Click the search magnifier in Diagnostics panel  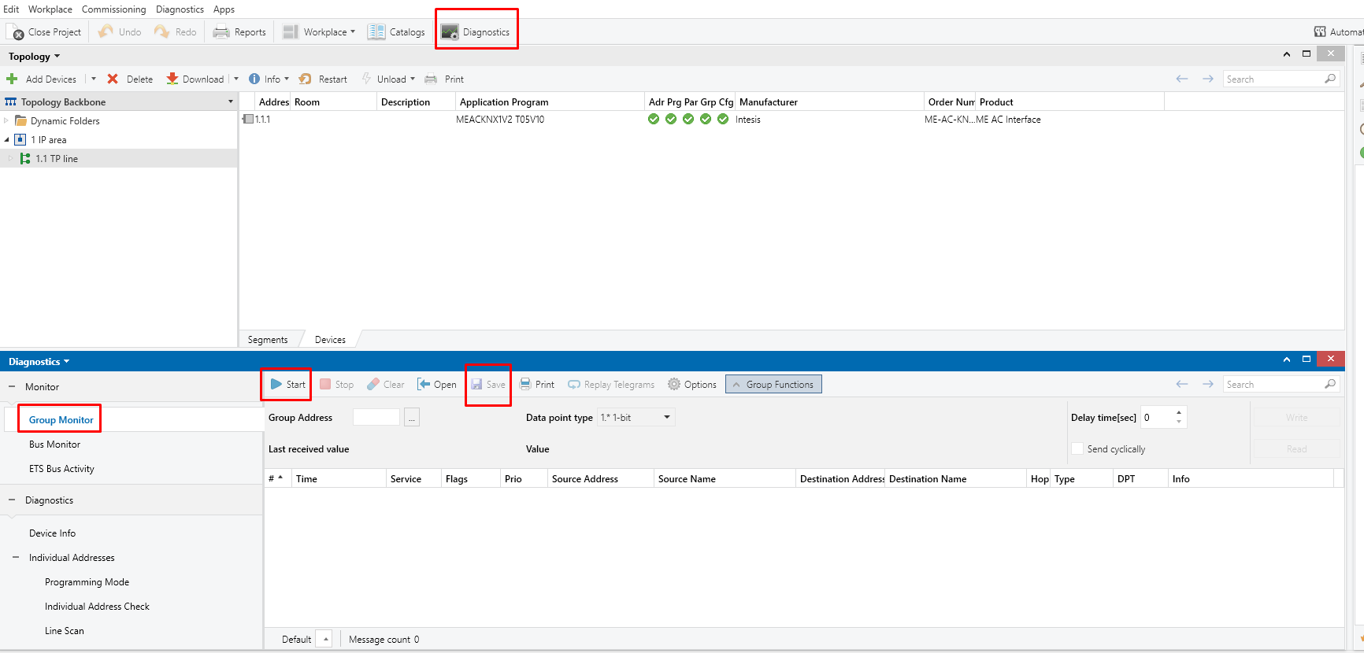pyautogui.click(x=1330, y=385)
